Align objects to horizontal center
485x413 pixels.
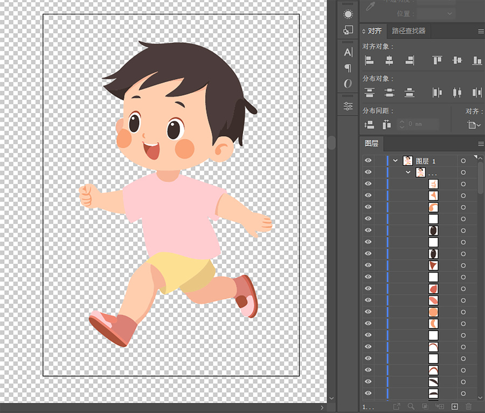[389, 60]
